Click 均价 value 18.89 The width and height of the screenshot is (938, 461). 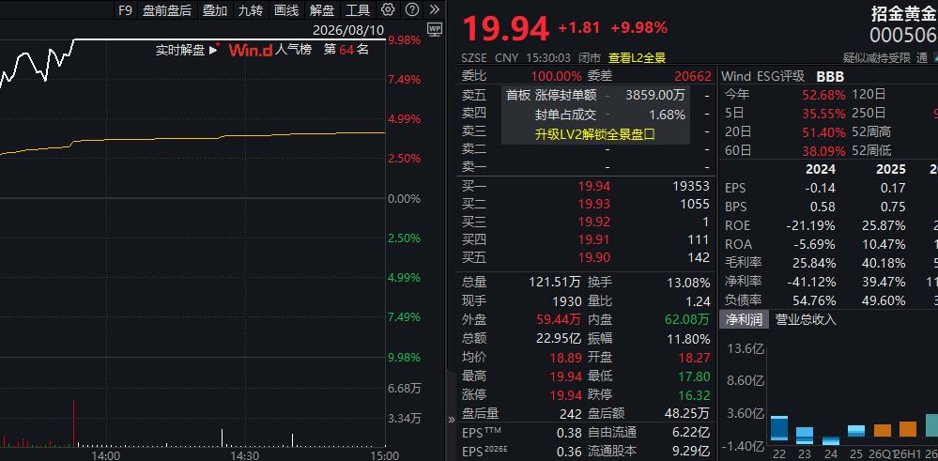click(565, 358)
